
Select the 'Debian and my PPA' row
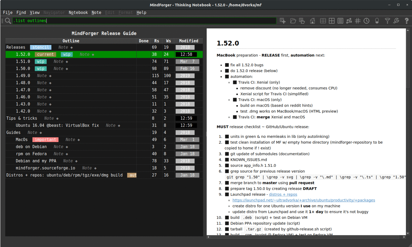point(104,161)
